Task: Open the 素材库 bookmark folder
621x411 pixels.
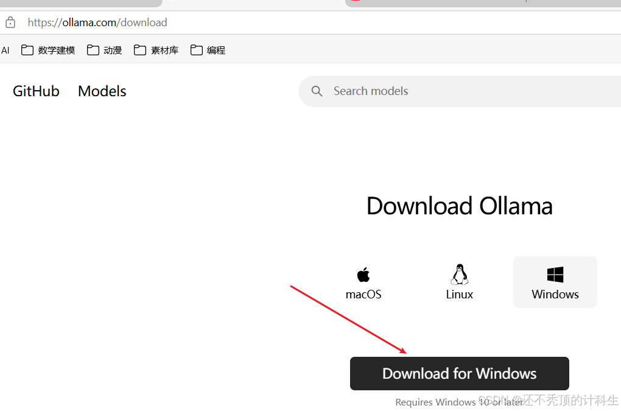Action: pos(156,51)
